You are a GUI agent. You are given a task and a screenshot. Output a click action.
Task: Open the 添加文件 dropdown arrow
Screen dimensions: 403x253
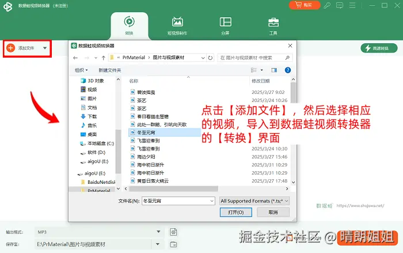[x=45, y=48]
